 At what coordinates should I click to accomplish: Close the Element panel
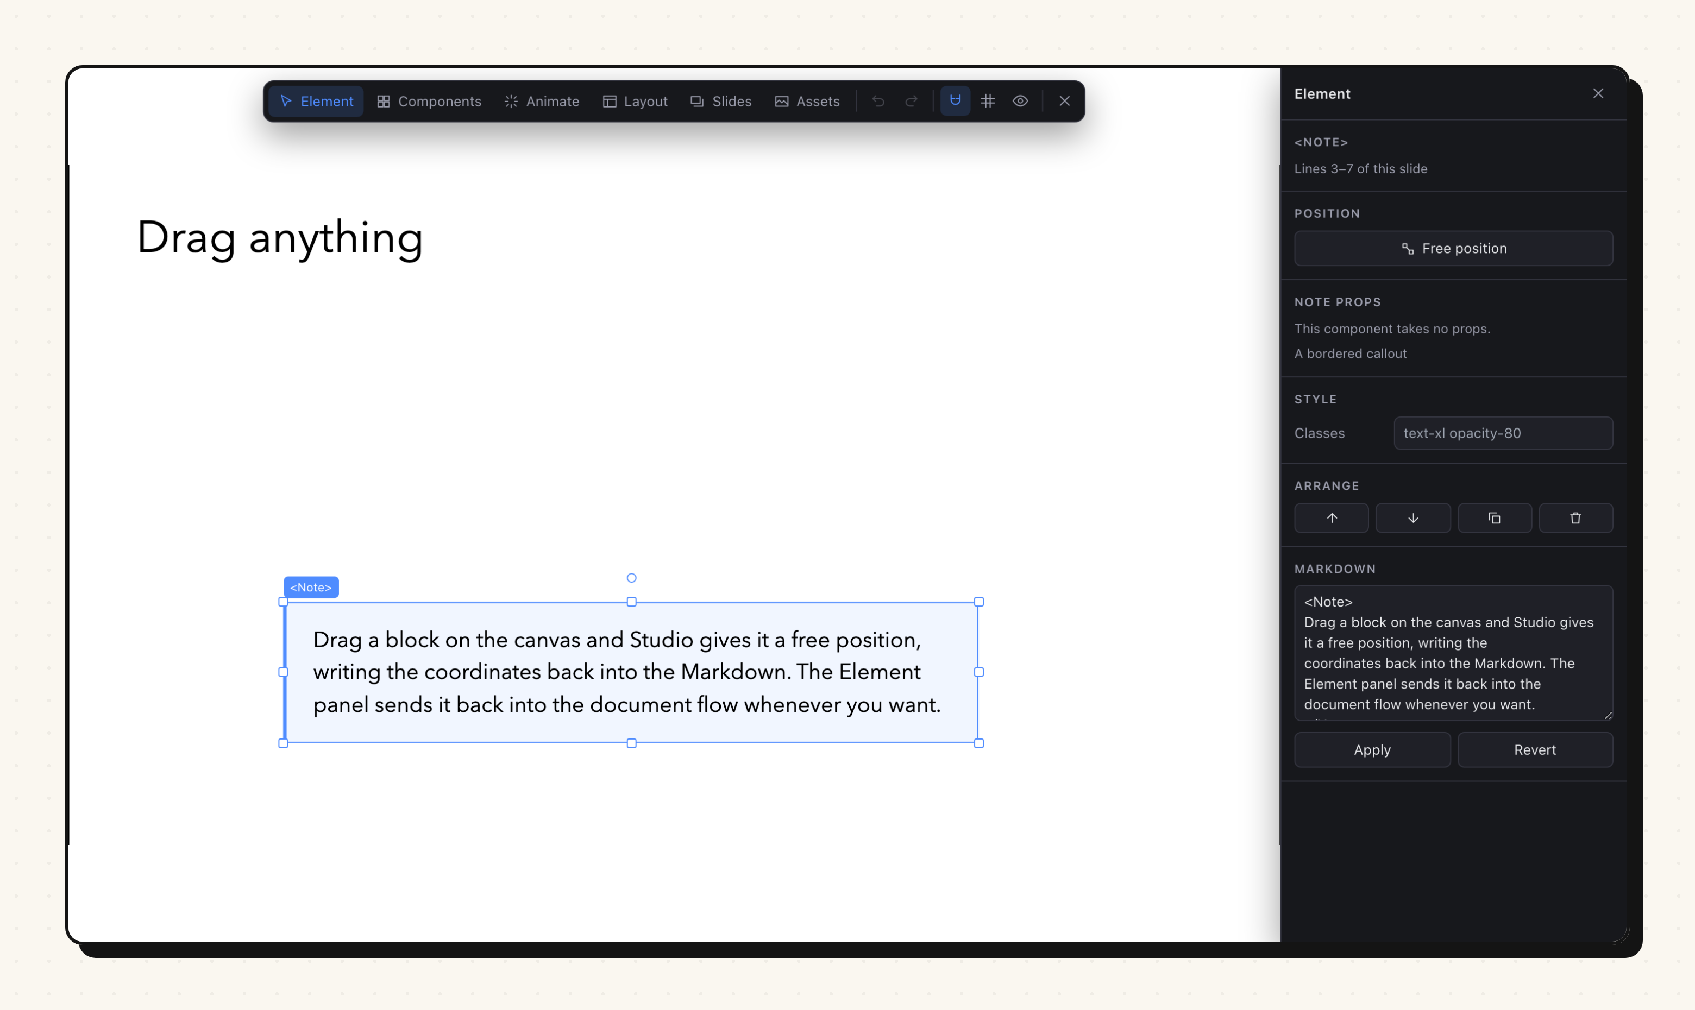(1598, 93)
